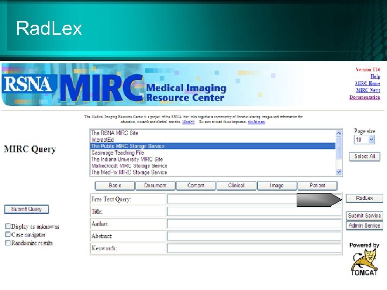The width and height of the screenshot is (387, 290).
Task: Click the Submit Query button
Action: point(26,209)
